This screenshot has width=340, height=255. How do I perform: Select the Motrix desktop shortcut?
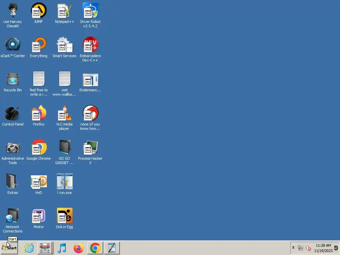point(39,218)
